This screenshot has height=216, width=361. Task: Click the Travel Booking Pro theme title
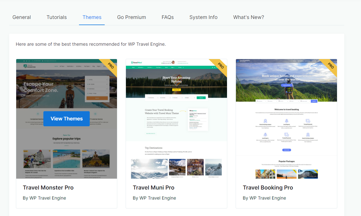coord(268,188)
